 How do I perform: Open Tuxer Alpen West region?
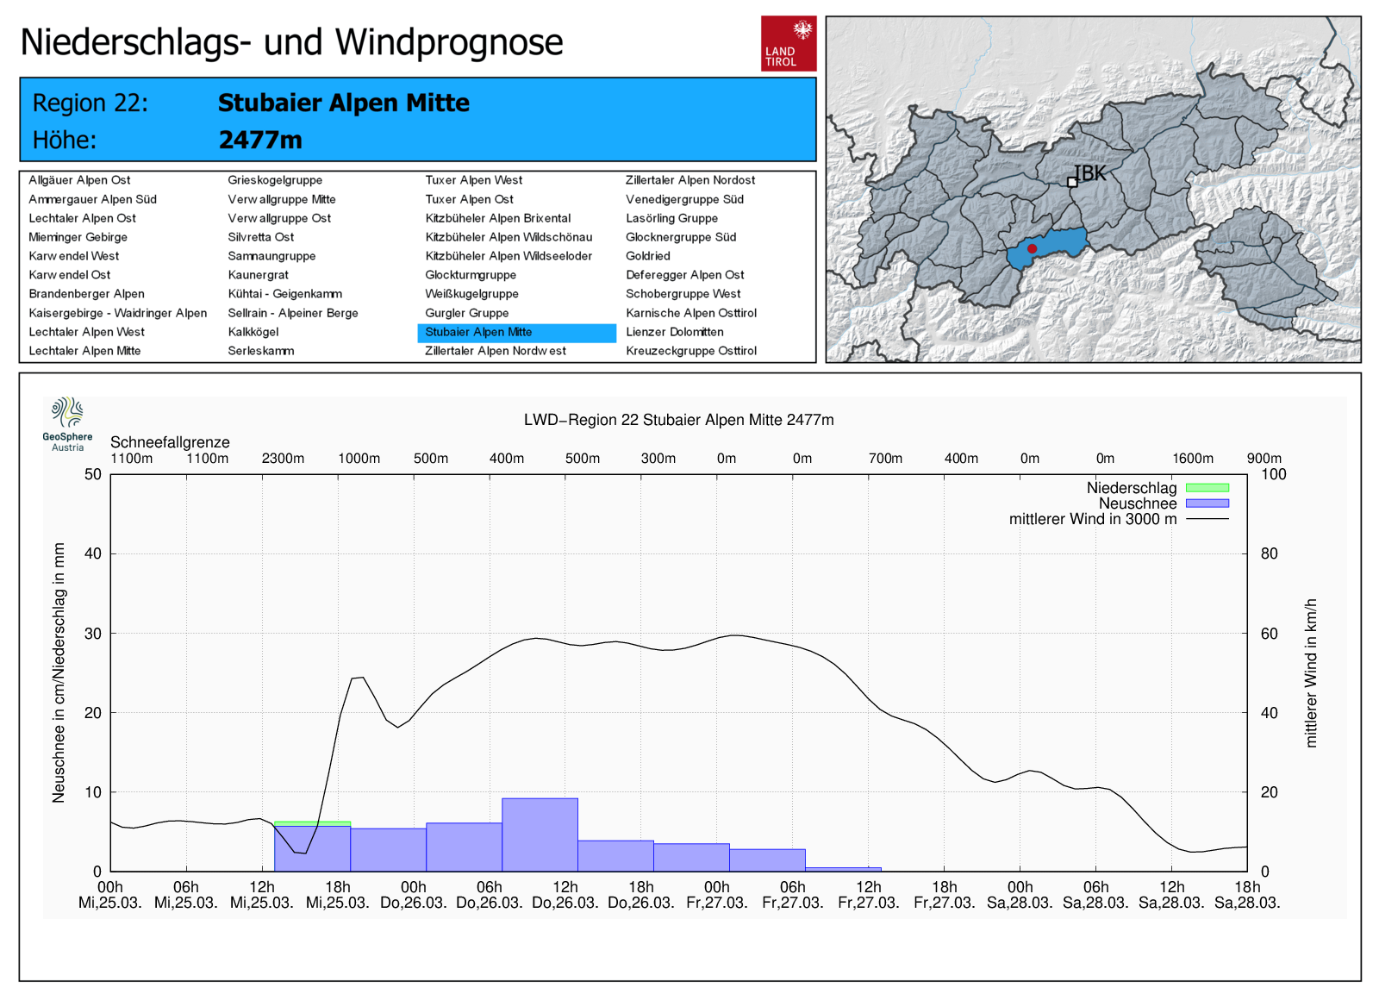tap(474, 180)
